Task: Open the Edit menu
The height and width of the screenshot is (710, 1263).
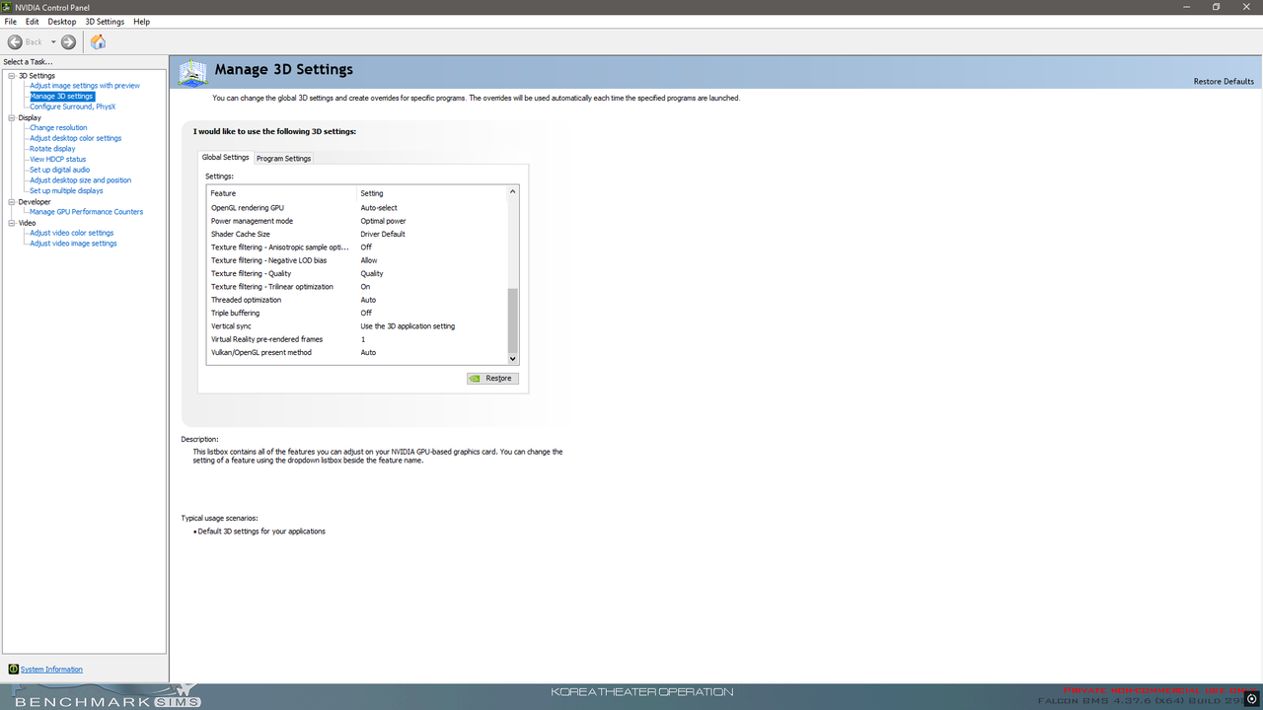Action: (x=33, y=21)
